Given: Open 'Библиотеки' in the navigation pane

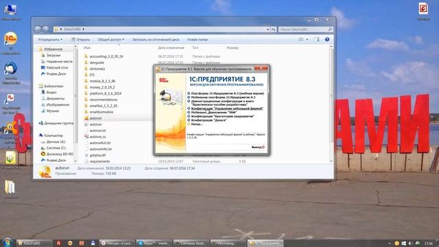Looking at the screenshot, I should point(54,86).
